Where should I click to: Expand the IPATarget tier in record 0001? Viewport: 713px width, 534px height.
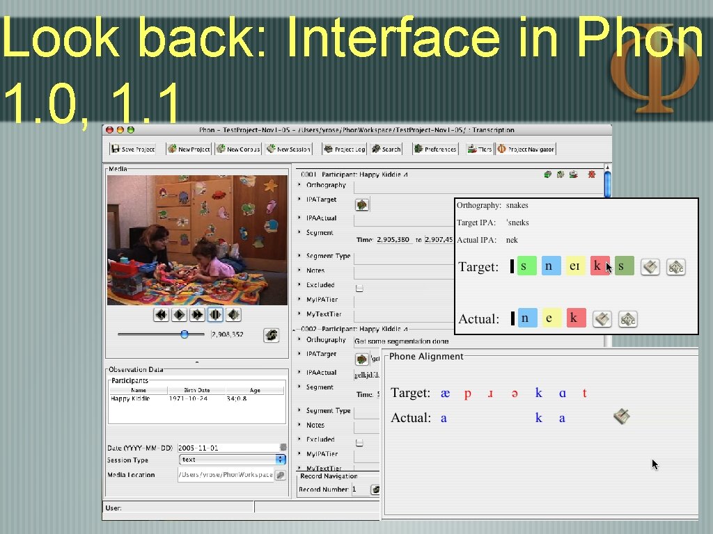[x=299, y=200]
